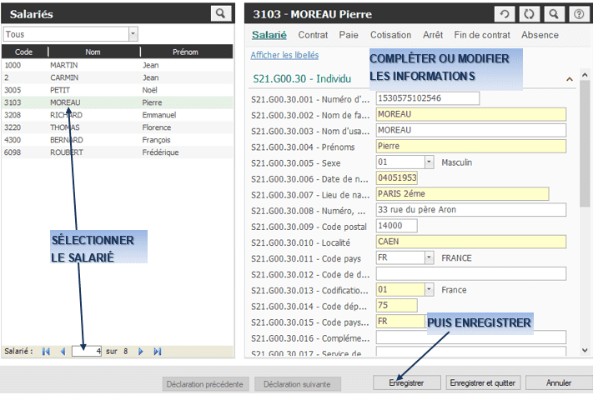Click the Afficher les libellés link
The height and width of the screenshot is (395, 593).
pyautogui.click(x=284, y=56)
